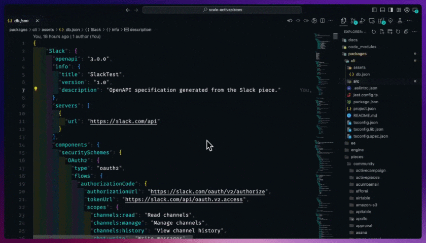Collapse the community folder

pyautogui.click(x=364, y=164)
